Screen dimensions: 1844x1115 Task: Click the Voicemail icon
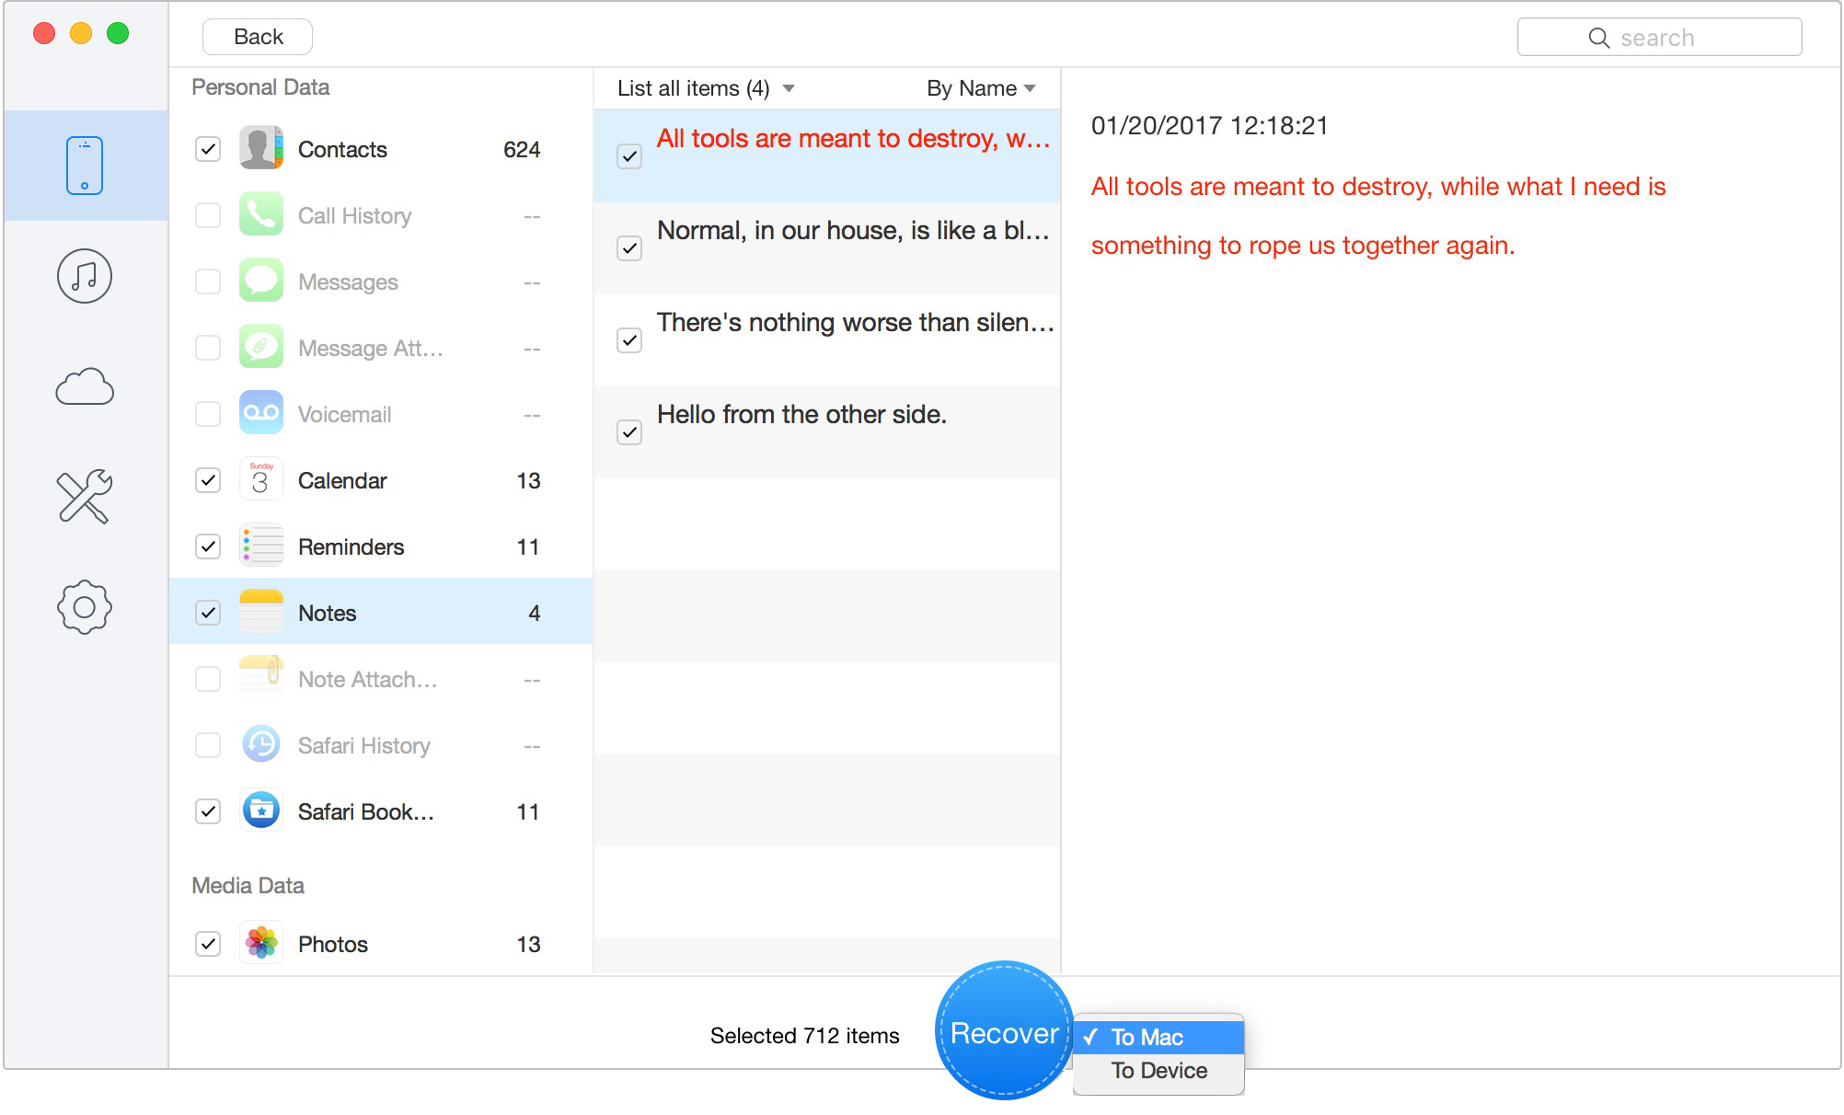pyautogui.click(x=261, y=414)
